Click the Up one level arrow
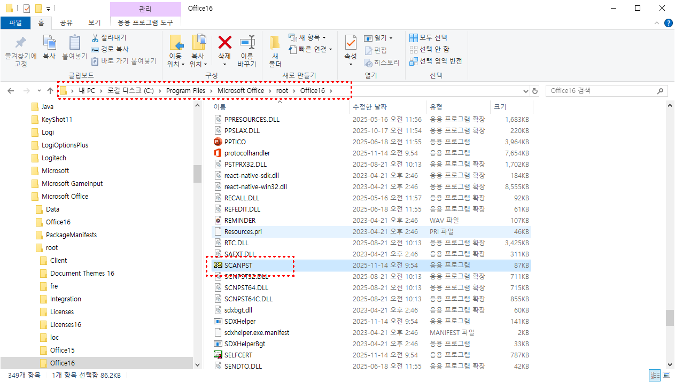Viewport: 675px width, 382px height. click(x=50, y=91)
